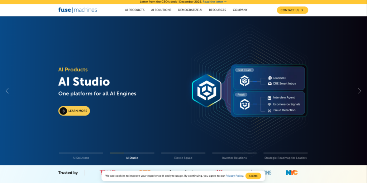Click the Interview Agent icon
The image size is (367, 183).
coord(270,98)
